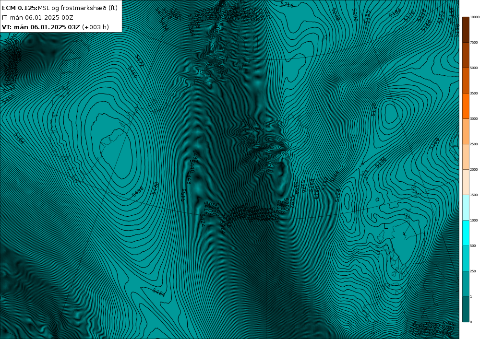Click the '250' colorbar tick label
Image resolution: width=480 pixels, height=339 pixels.
[473, 271]
